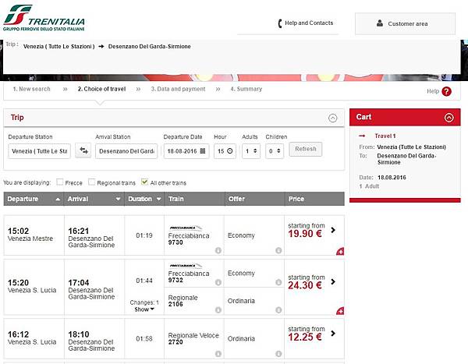
Task: Open info icon for Regionale 2106 Ordinaria offer
Action: click(278, 310)
